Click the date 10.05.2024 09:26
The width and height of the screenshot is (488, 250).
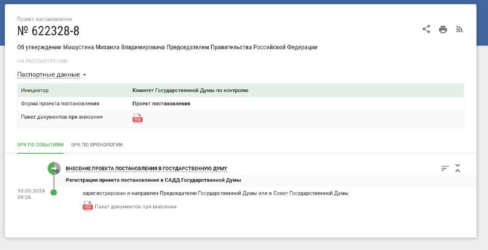click(x=31, y=194)
